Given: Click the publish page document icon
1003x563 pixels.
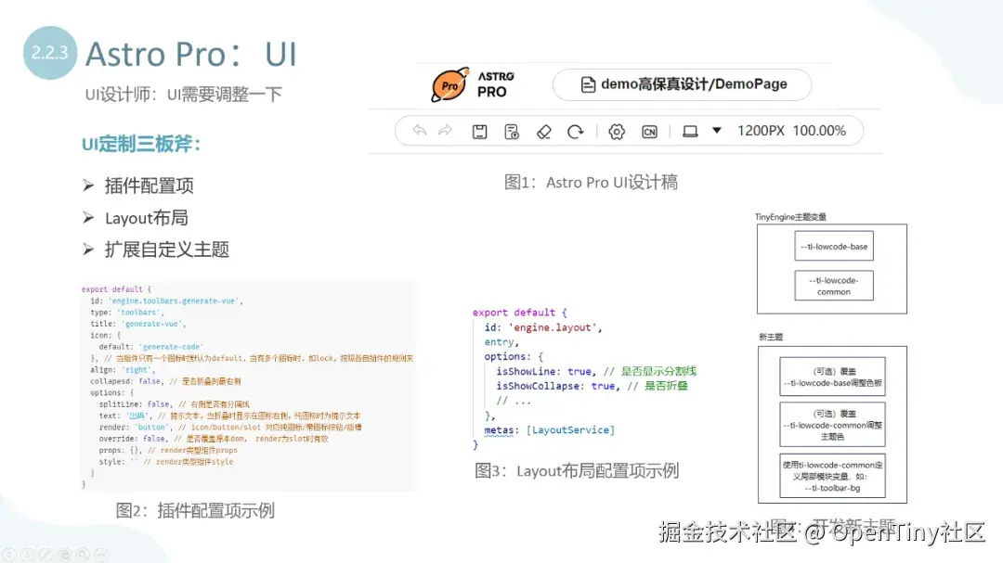Looking at the screenshot, I should (512, 132).
